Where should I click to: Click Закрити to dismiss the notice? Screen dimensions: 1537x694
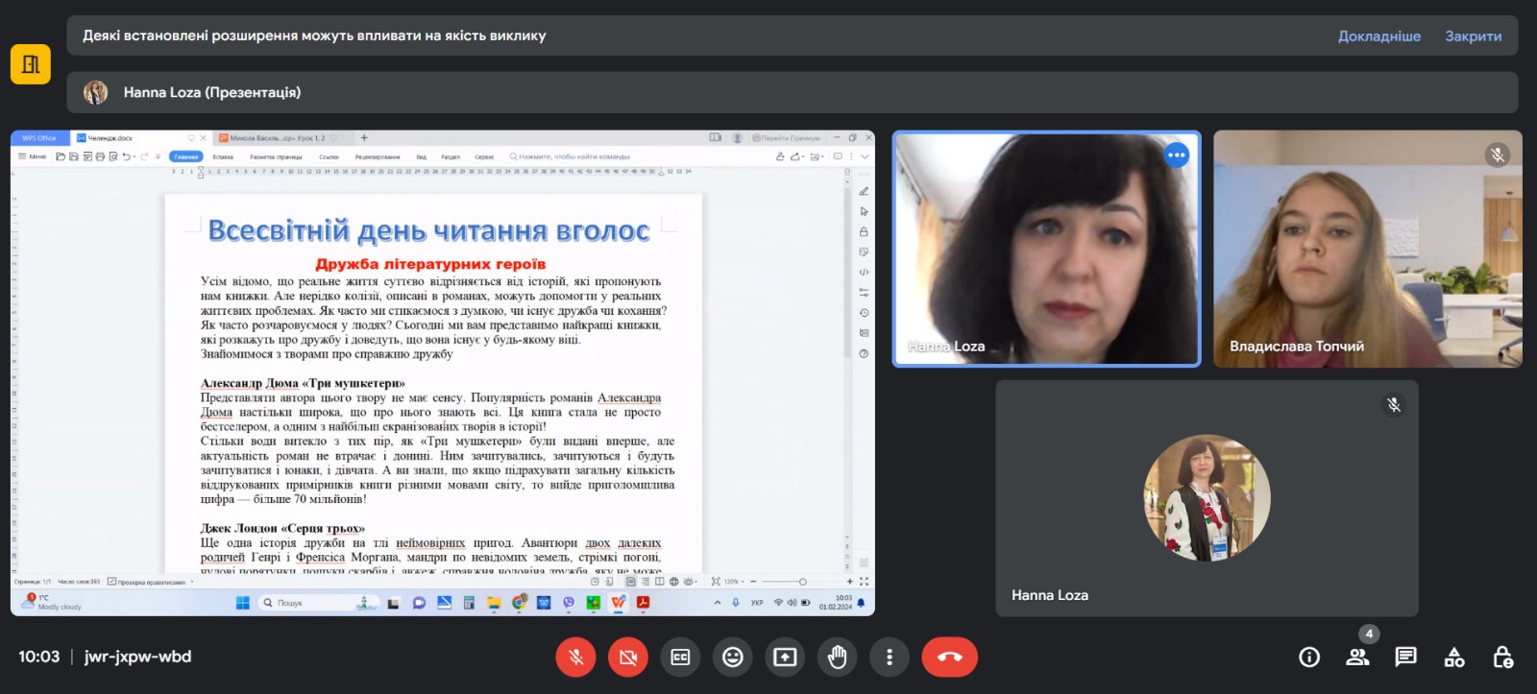(1473, 36)
